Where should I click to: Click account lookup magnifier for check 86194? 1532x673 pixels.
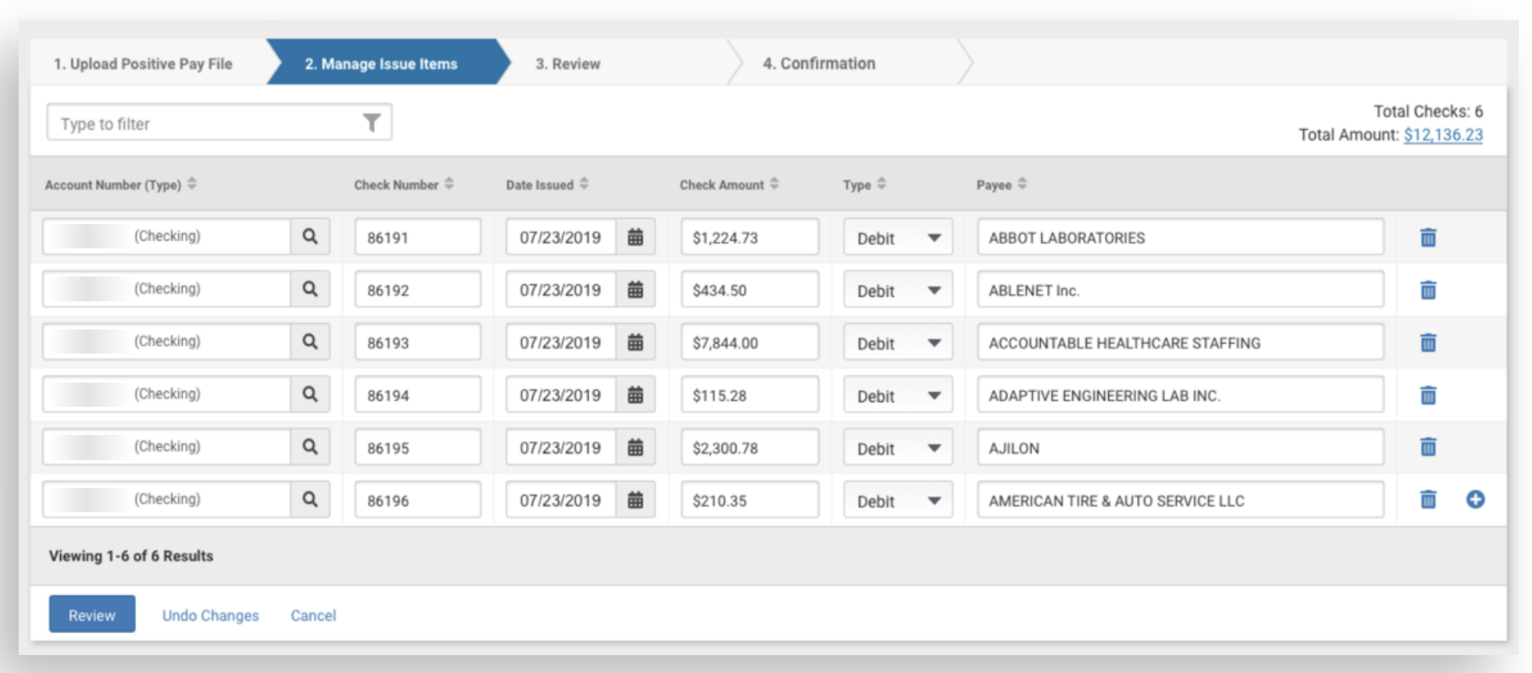coord(310,394)
